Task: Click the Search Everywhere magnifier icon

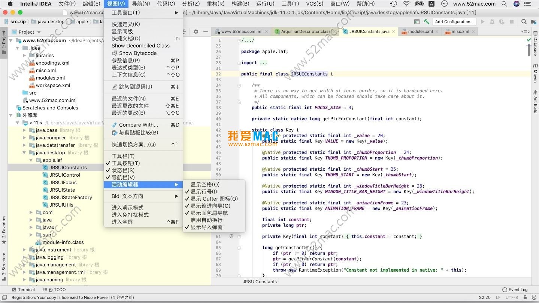Action: tap(524, 22)
